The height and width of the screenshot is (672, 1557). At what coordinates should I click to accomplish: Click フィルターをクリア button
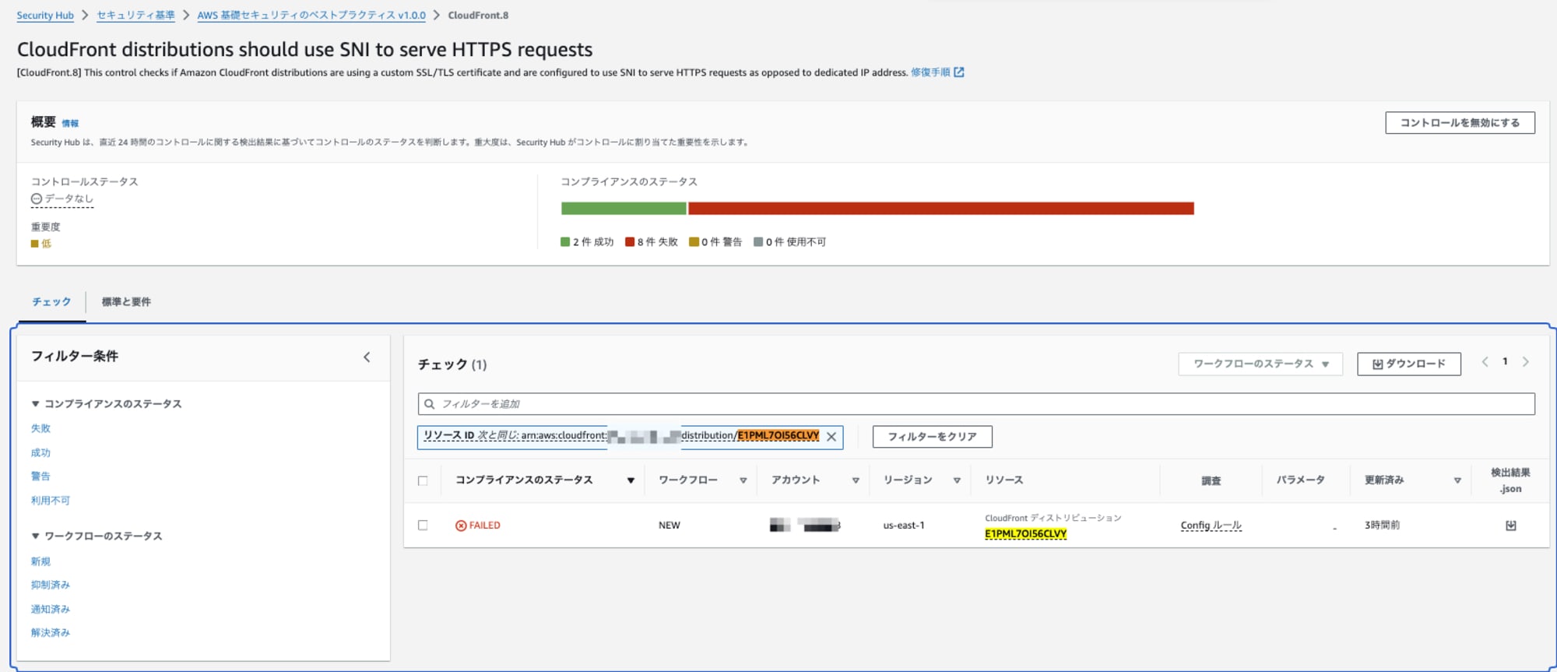932,437
